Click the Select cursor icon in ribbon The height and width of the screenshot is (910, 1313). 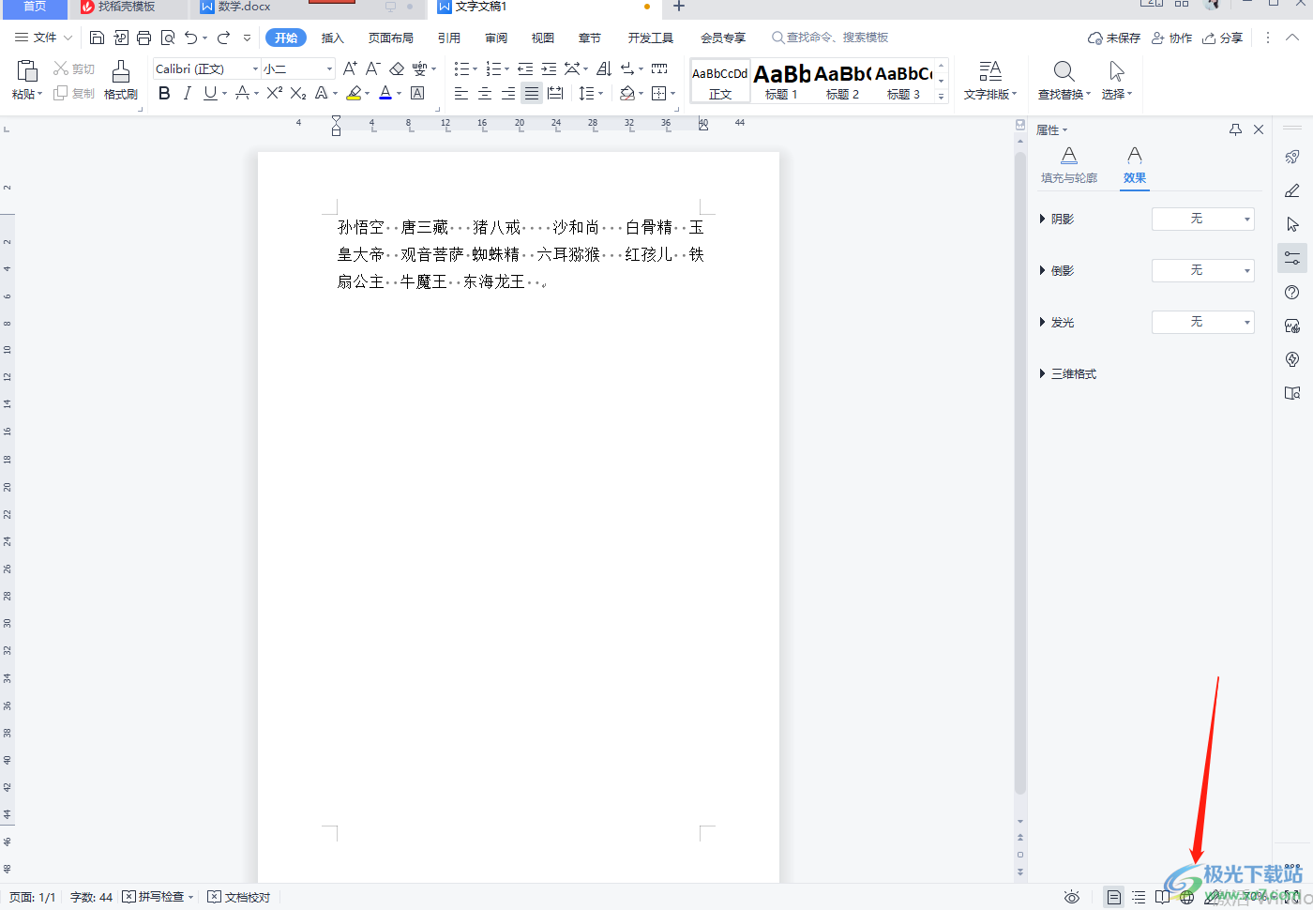[x=1116, y=71]
